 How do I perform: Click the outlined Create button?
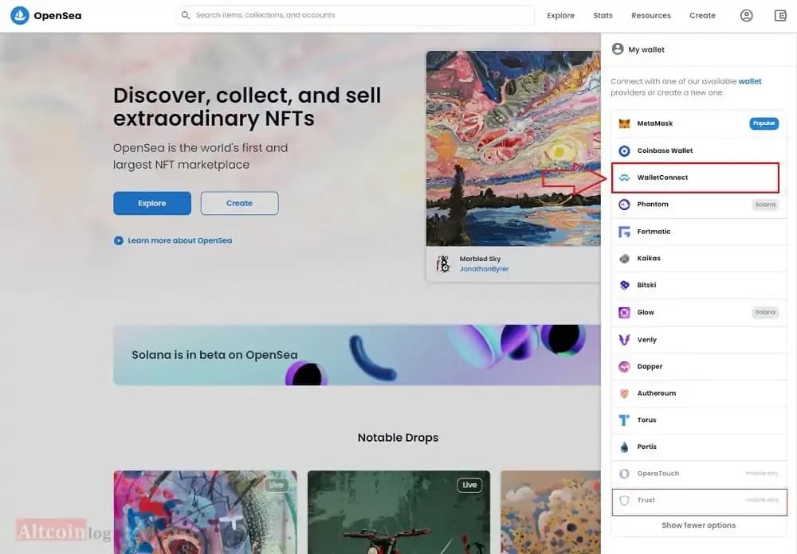[239, 203]
